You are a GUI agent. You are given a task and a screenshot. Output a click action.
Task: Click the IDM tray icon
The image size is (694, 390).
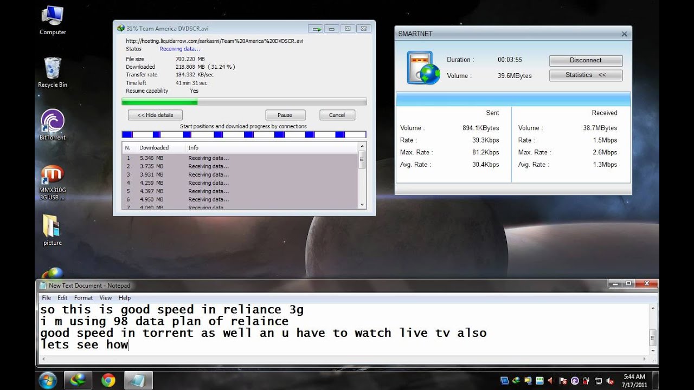pyautogui.click(x=516, y=381)
